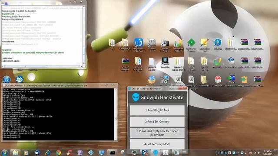Switch to the Snowph Hacktivate taskbar item
Screen dimensions: 278x156
click(x=156, y=153)
